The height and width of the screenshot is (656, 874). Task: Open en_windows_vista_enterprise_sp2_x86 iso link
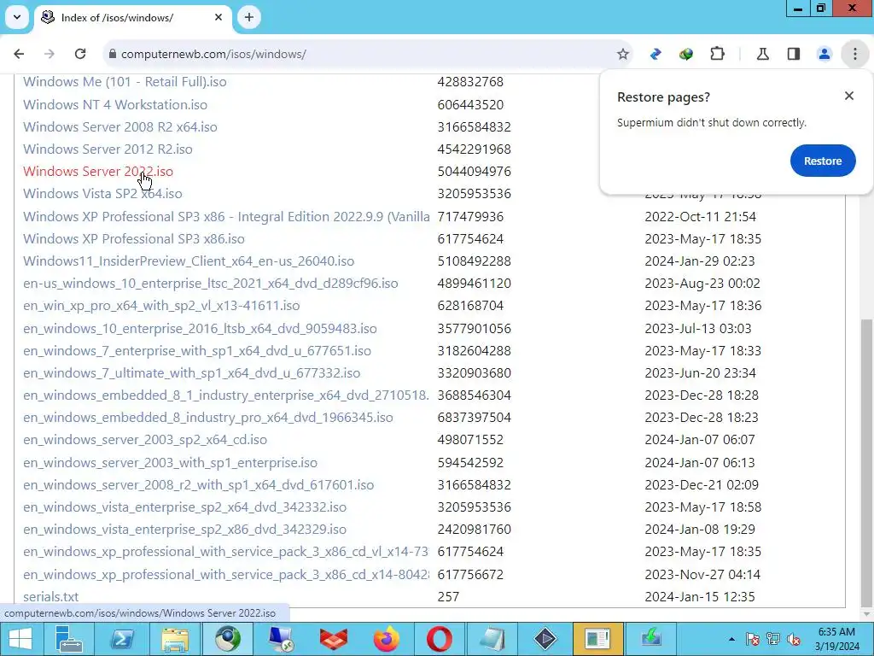pyautogui.click(x=184, y=530)
